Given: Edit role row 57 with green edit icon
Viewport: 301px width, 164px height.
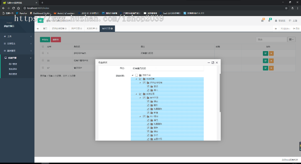Looking at the screenshot, I should point(265,68).
